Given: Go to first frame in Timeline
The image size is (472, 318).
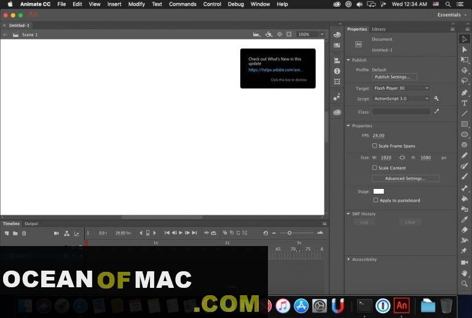Looking at the screenshot, I should pyautogui.click(x=167, y=233).
